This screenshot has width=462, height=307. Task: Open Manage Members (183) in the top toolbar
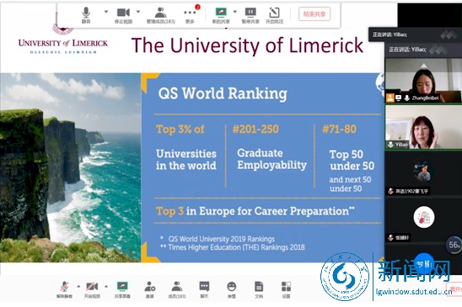click(x=160, y=15)
